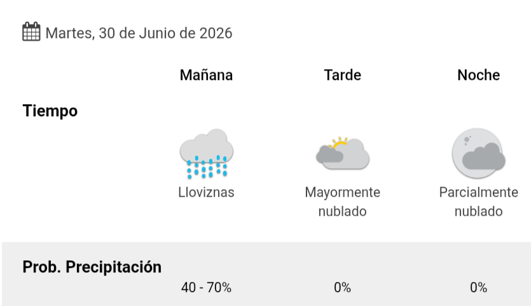Select the Noche column header
This screenshot has width=531, height=306.
click(x=478, y=75)
